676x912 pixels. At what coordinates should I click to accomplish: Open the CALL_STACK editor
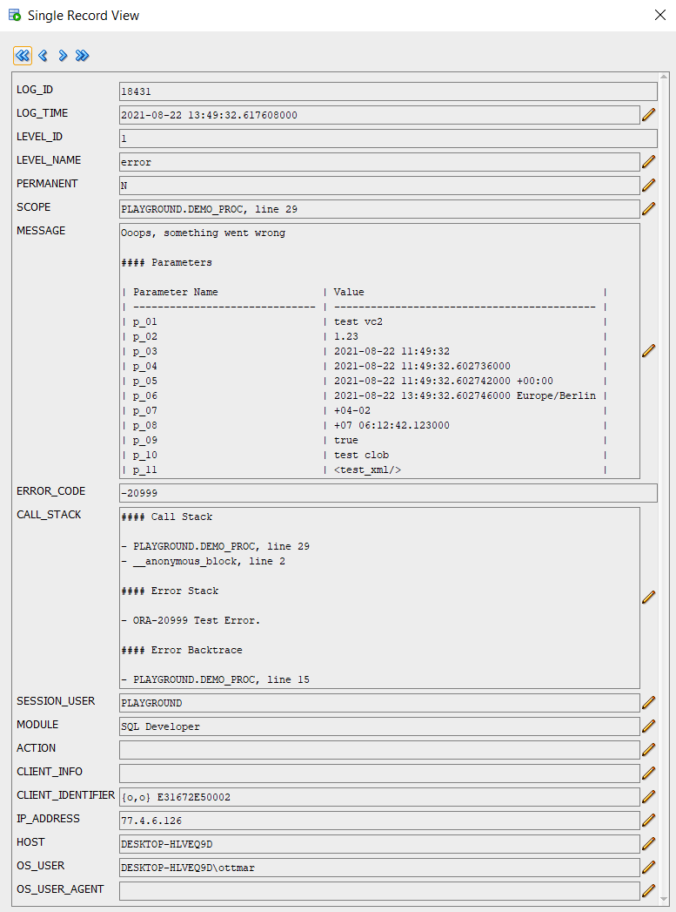(x=649, y=598)
